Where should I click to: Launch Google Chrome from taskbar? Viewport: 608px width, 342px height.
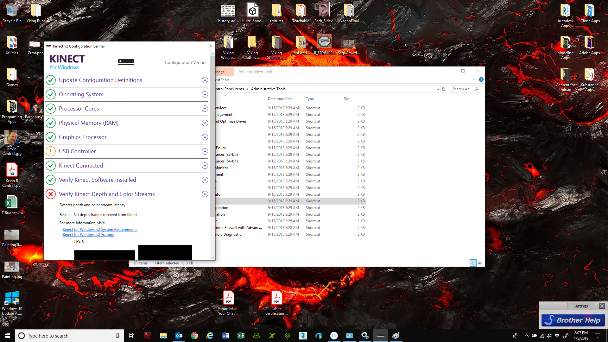pos(194,336)
